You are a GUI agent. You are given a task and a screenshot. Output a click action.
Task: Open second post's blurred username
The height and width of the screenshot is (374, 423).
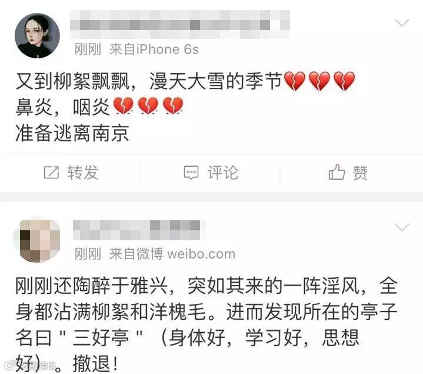136,230
